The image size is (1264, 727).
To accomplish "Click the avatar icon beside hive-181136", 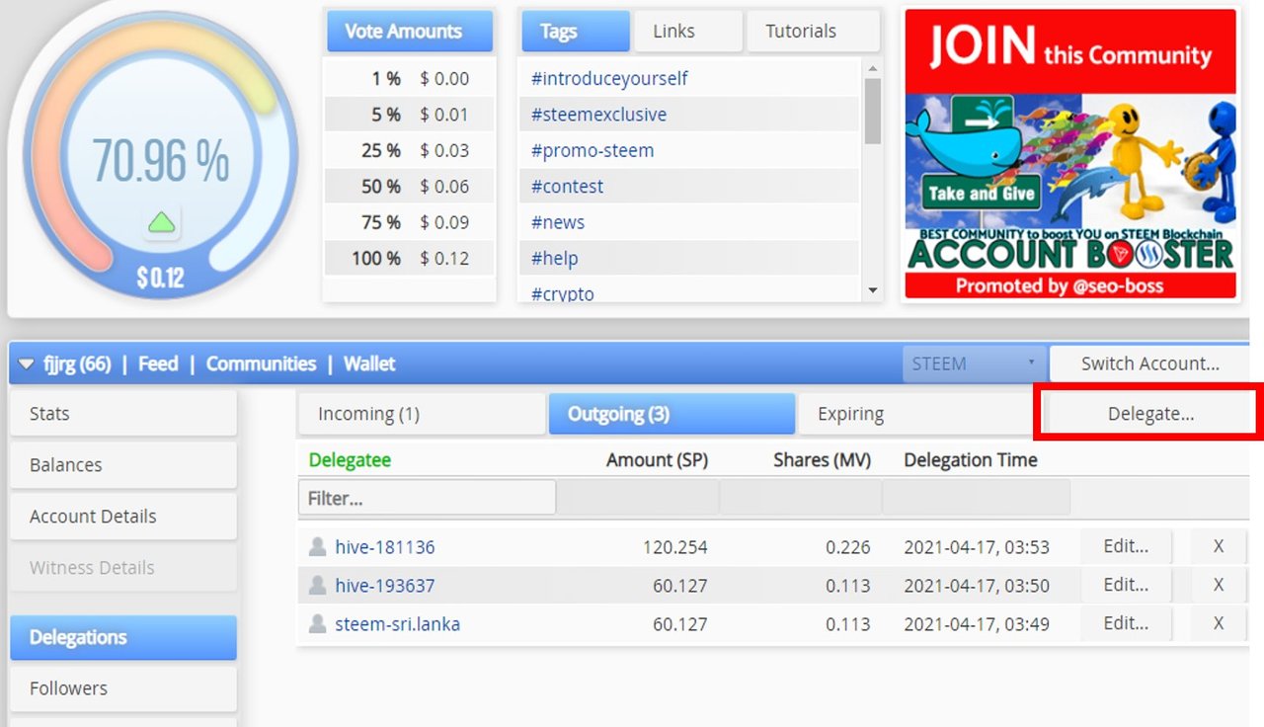I will 317,546.
